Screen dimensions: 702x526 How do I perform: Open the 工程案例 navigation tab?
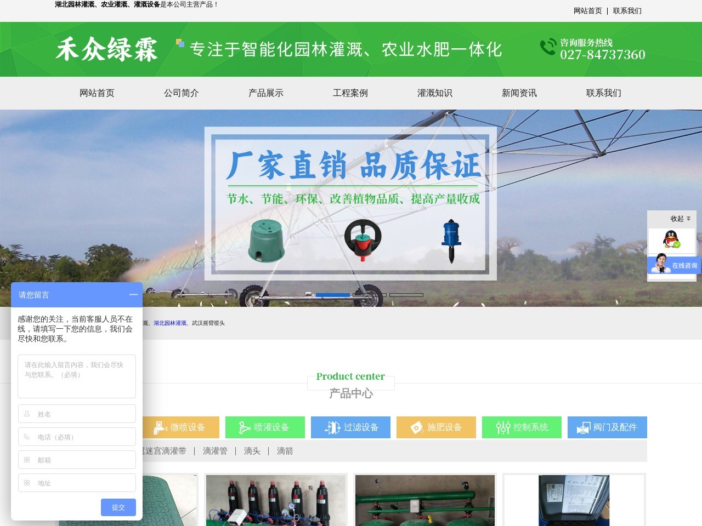350,93
